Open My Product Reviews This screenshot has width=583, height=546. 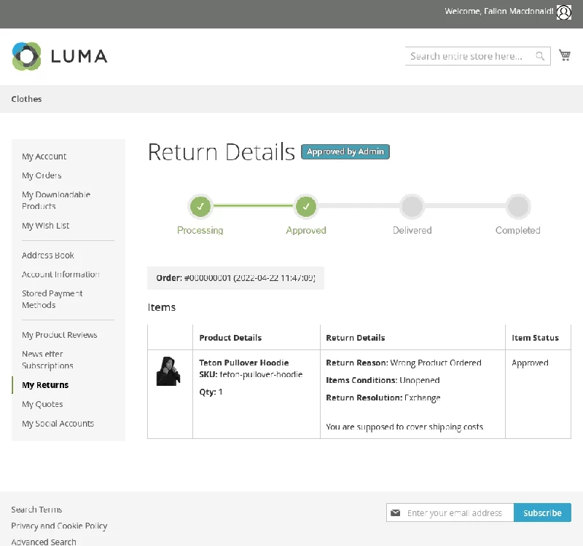pos(60,335)
